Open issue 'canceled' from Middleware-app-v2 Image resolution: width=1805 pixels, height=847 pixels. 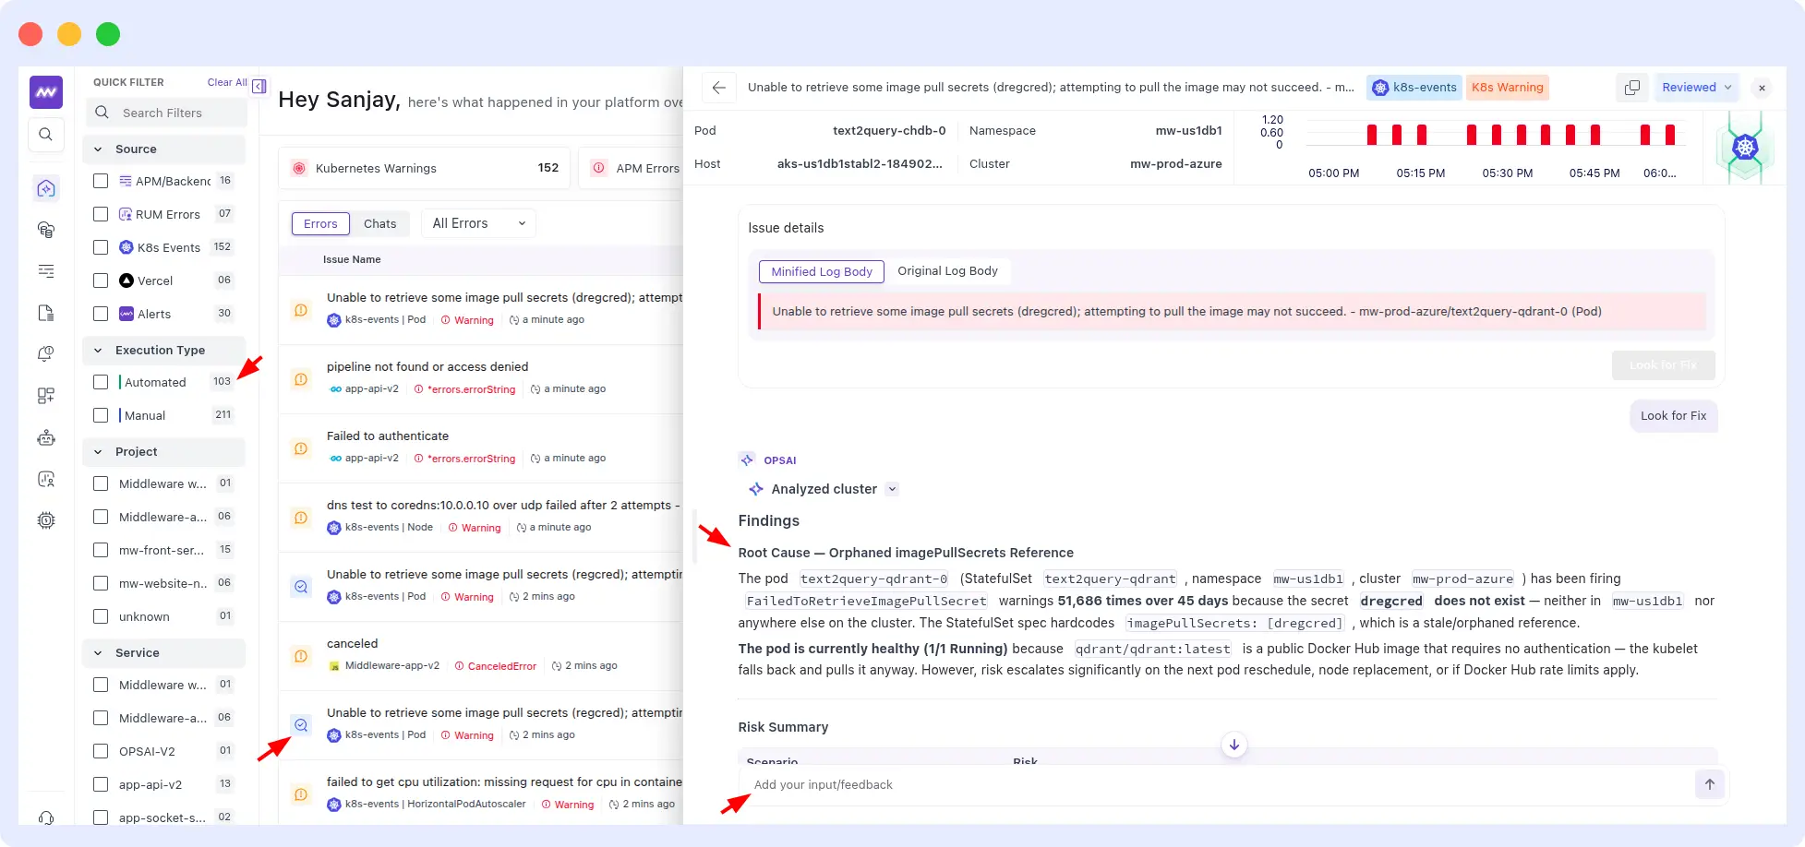353,643
